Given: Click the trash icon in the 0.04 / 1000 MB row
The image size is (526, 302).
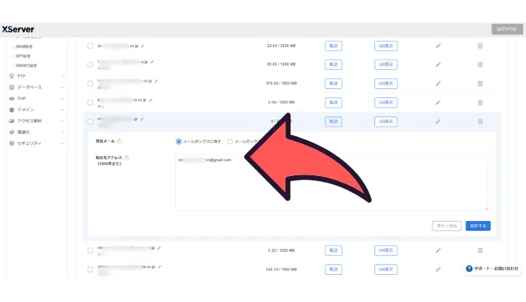Looking at the screenshot, I should point(480,102).
